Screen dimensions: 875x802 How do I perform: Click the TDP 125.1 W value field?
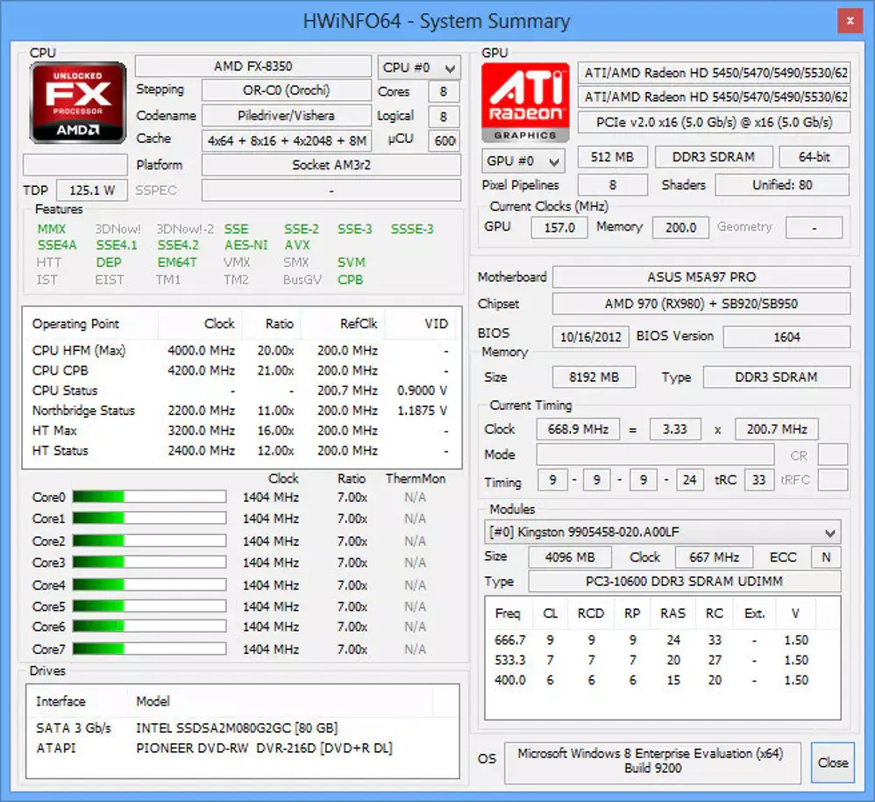click(92, 190)
